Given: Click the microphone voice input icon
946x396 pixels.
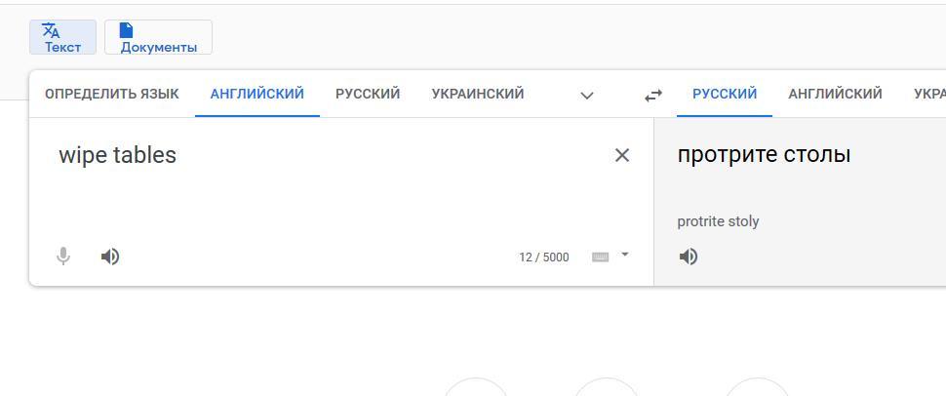Looking at the screenshot, I should [x=63, y=257].
